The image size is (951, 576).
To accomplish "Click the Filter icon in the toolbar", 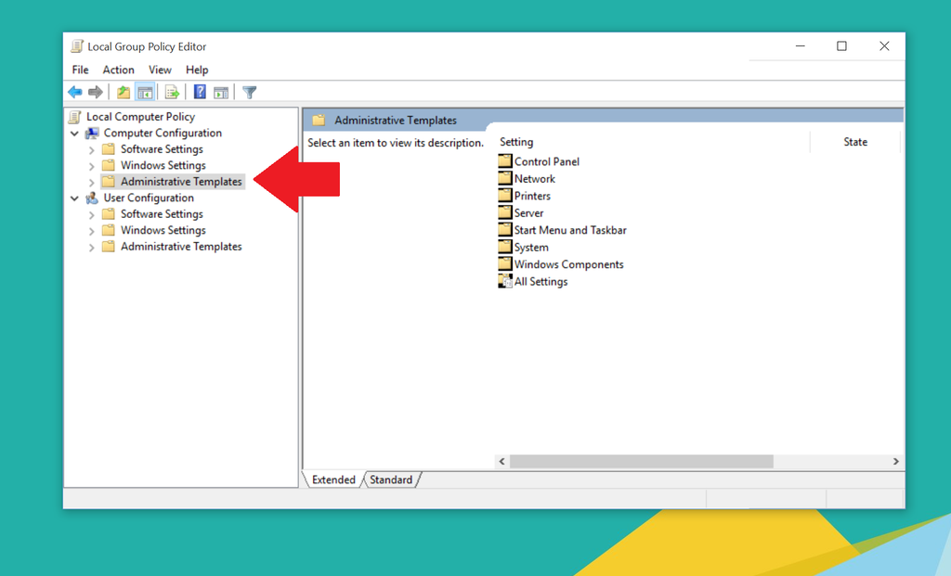I will coord(249,91).
